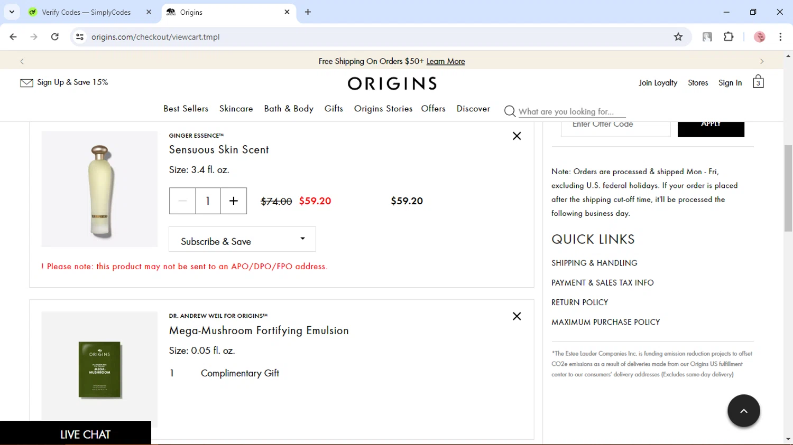Click Join Loyalty link

(658, 83)
